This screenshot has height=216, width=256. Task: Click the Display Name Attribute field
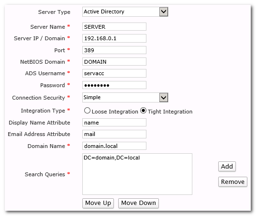click(114, 123)
